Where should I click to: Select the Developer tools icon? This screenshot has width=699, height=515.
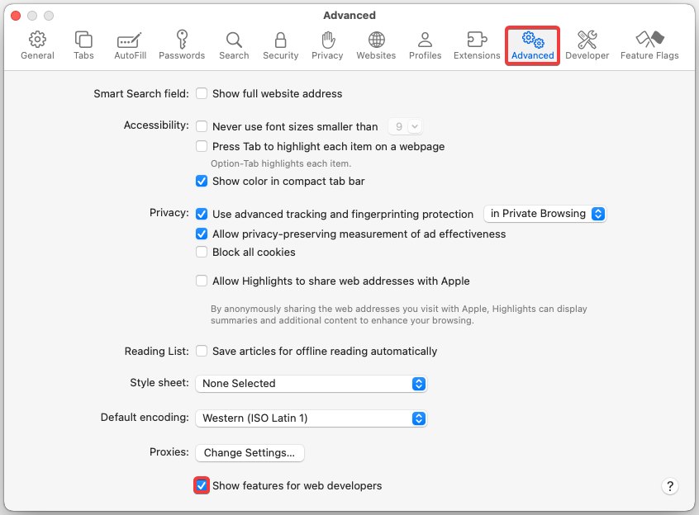[x=587, y=45]
